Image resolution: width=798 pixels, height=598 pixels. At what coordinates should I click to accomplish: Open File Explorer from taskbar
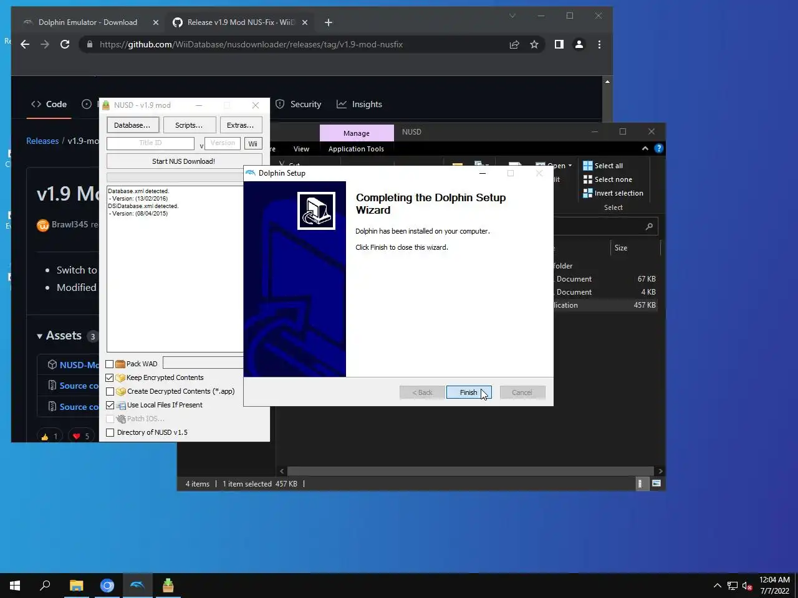click(x=76, y=586)
